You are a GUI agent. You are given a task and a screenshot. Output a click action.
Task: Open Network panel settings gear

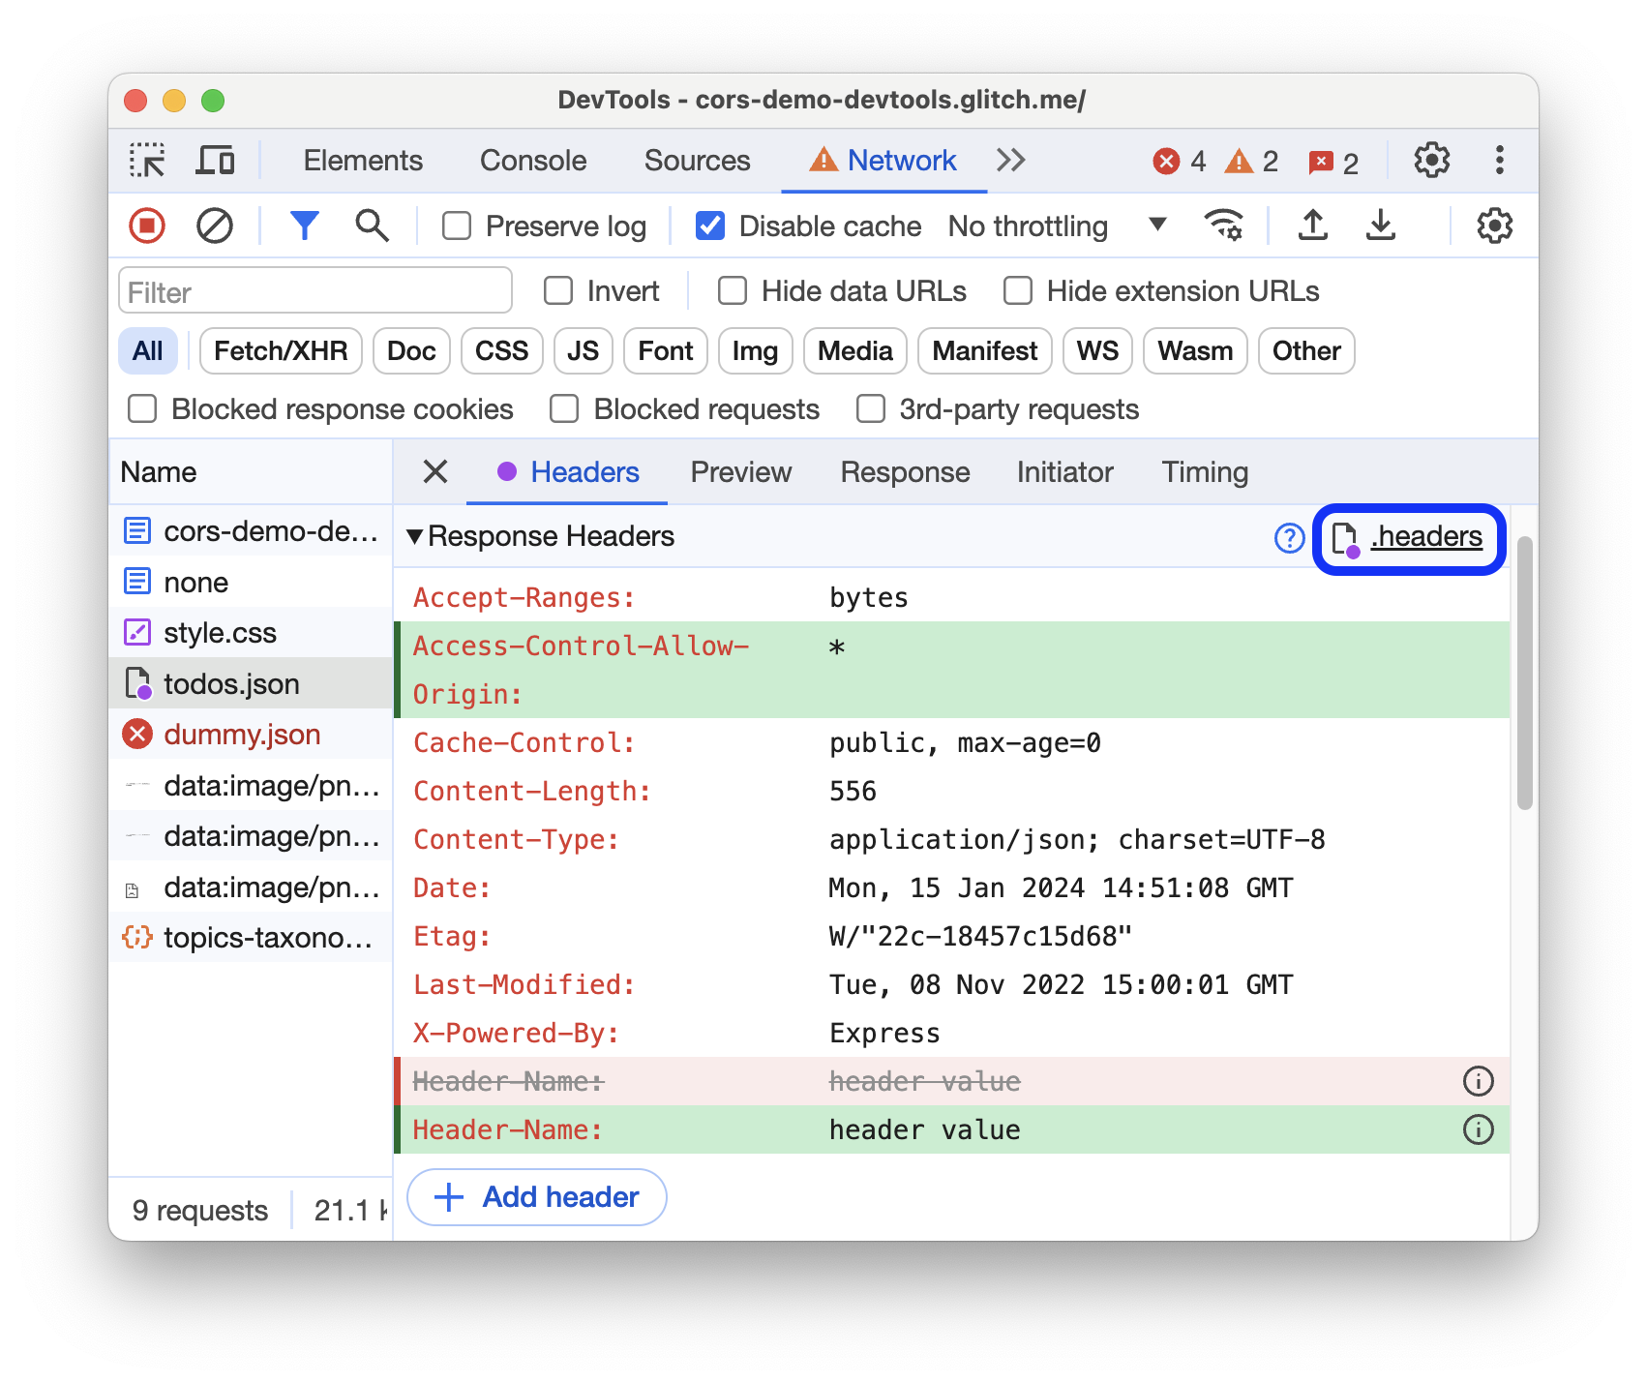1494,226
